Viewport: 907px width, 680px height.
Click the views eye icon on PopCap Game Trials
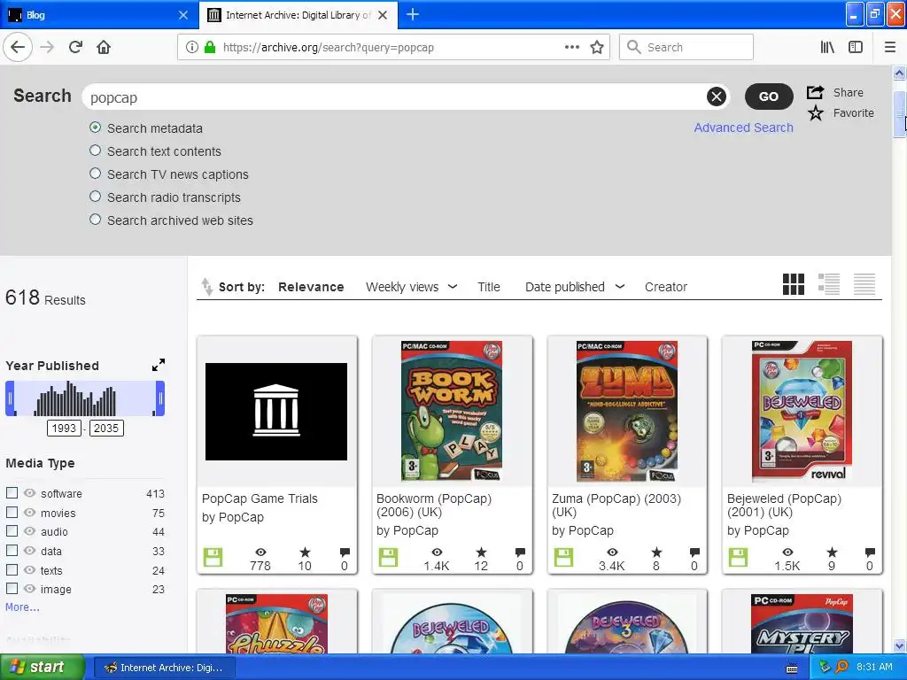pyautogui.click(x=261, y=552)
